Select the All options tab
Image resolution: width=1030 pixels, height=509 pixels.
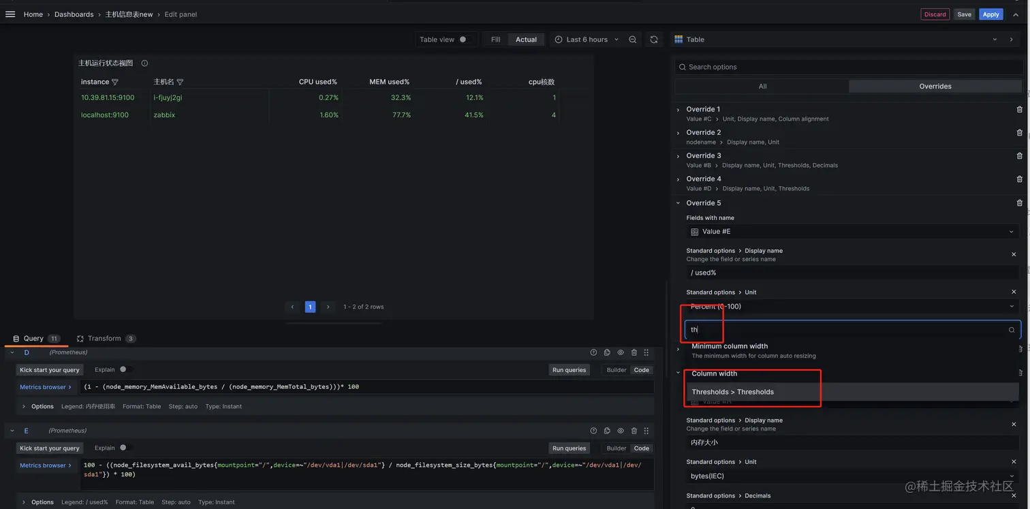(762, 87)
